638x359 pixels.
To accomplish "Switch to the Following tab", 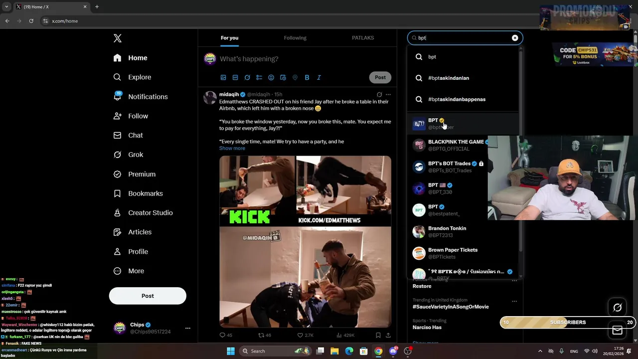I will [x=295, y=38].
